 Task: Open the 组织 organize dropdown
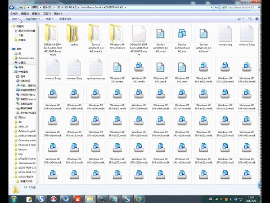(16, 19)
